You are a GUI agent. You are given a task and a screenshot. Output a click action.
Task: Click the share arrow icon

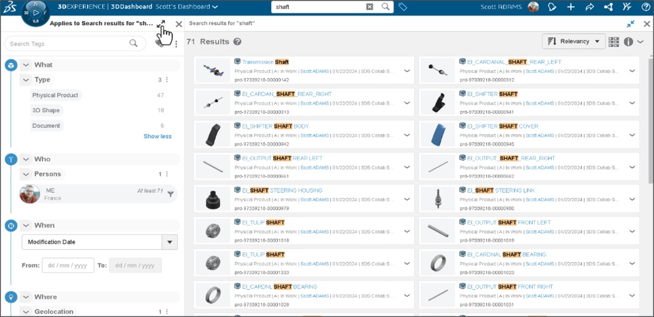pyautogui.click(x=590, y=7)
